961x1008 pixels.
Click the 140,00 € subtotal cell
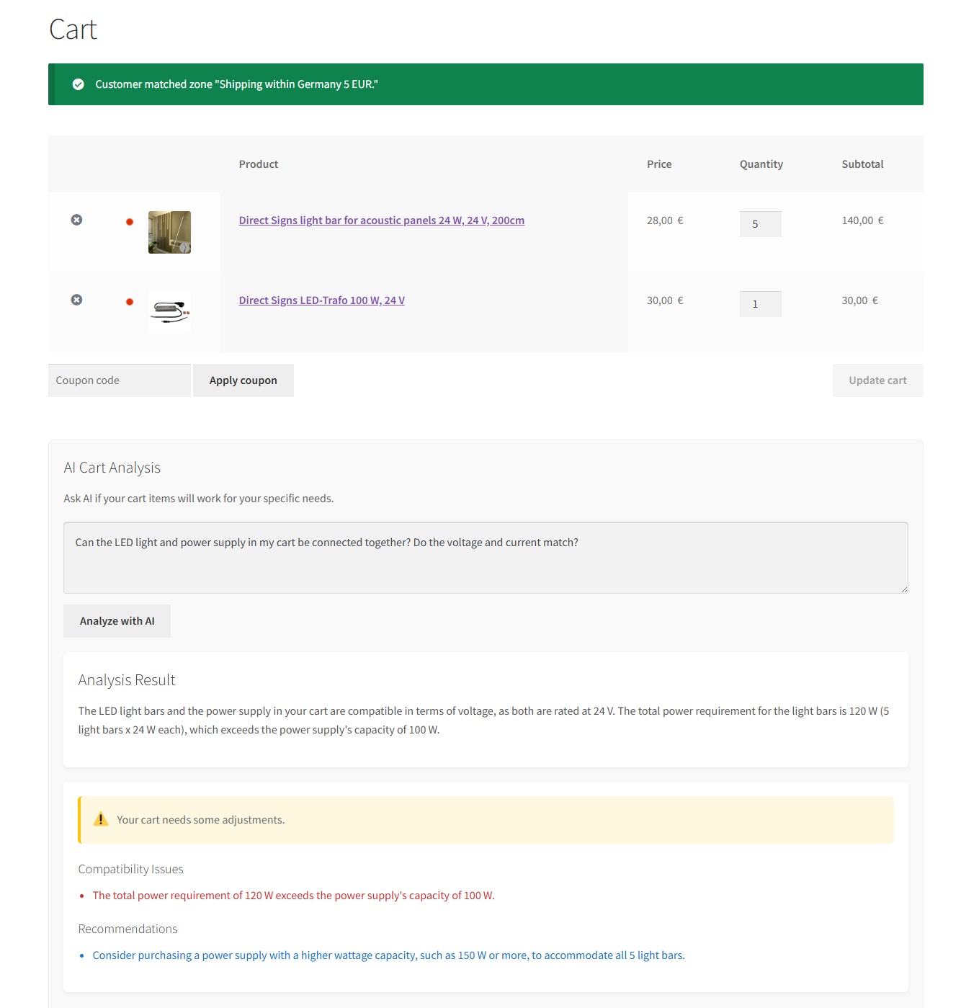tap(862, 220)
